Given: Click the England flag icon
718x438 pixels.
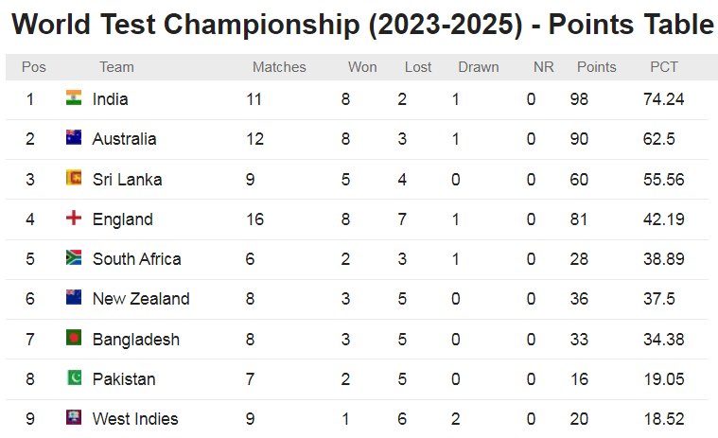Looking at the screenshot, I should [74, 218].
